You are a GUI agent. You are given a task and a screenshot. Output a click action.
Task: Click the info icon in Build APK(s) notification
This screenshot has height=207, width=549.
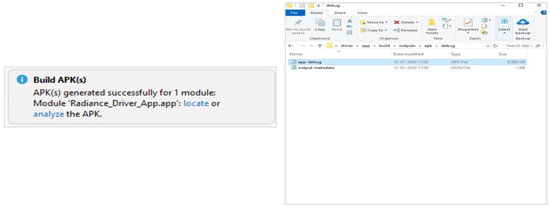[x=22, y=80]
